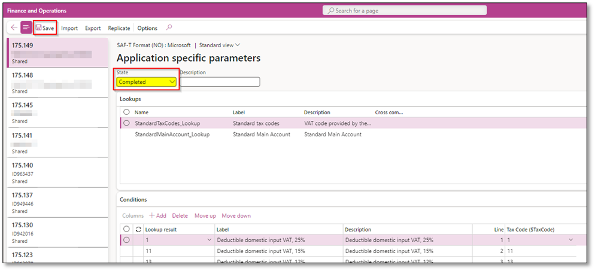Click the Import button

click(x=69, y=28)
